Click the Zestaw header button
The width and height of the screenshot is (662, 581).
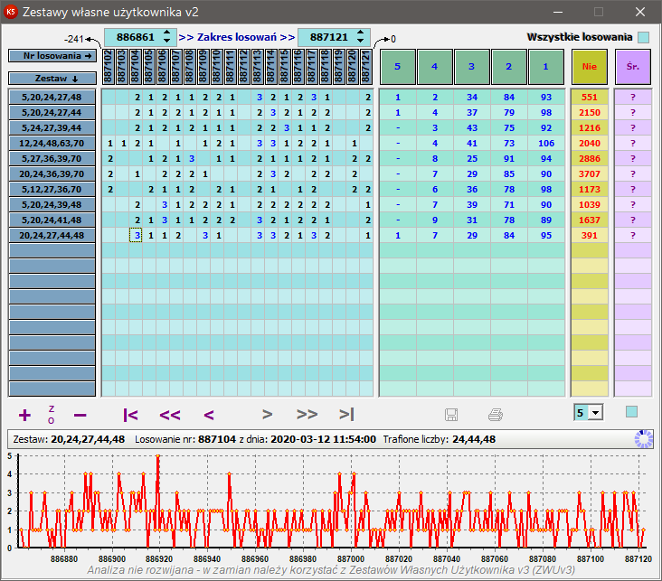[52, 78]
